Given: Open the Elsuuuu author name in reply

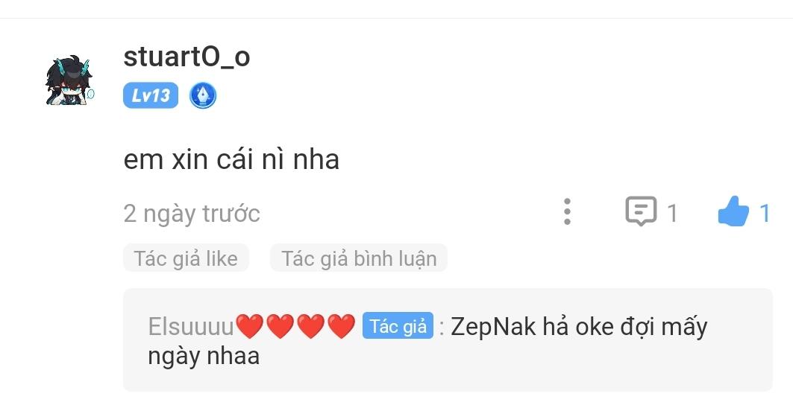Looking at the screenshot, I should (191, 326).
